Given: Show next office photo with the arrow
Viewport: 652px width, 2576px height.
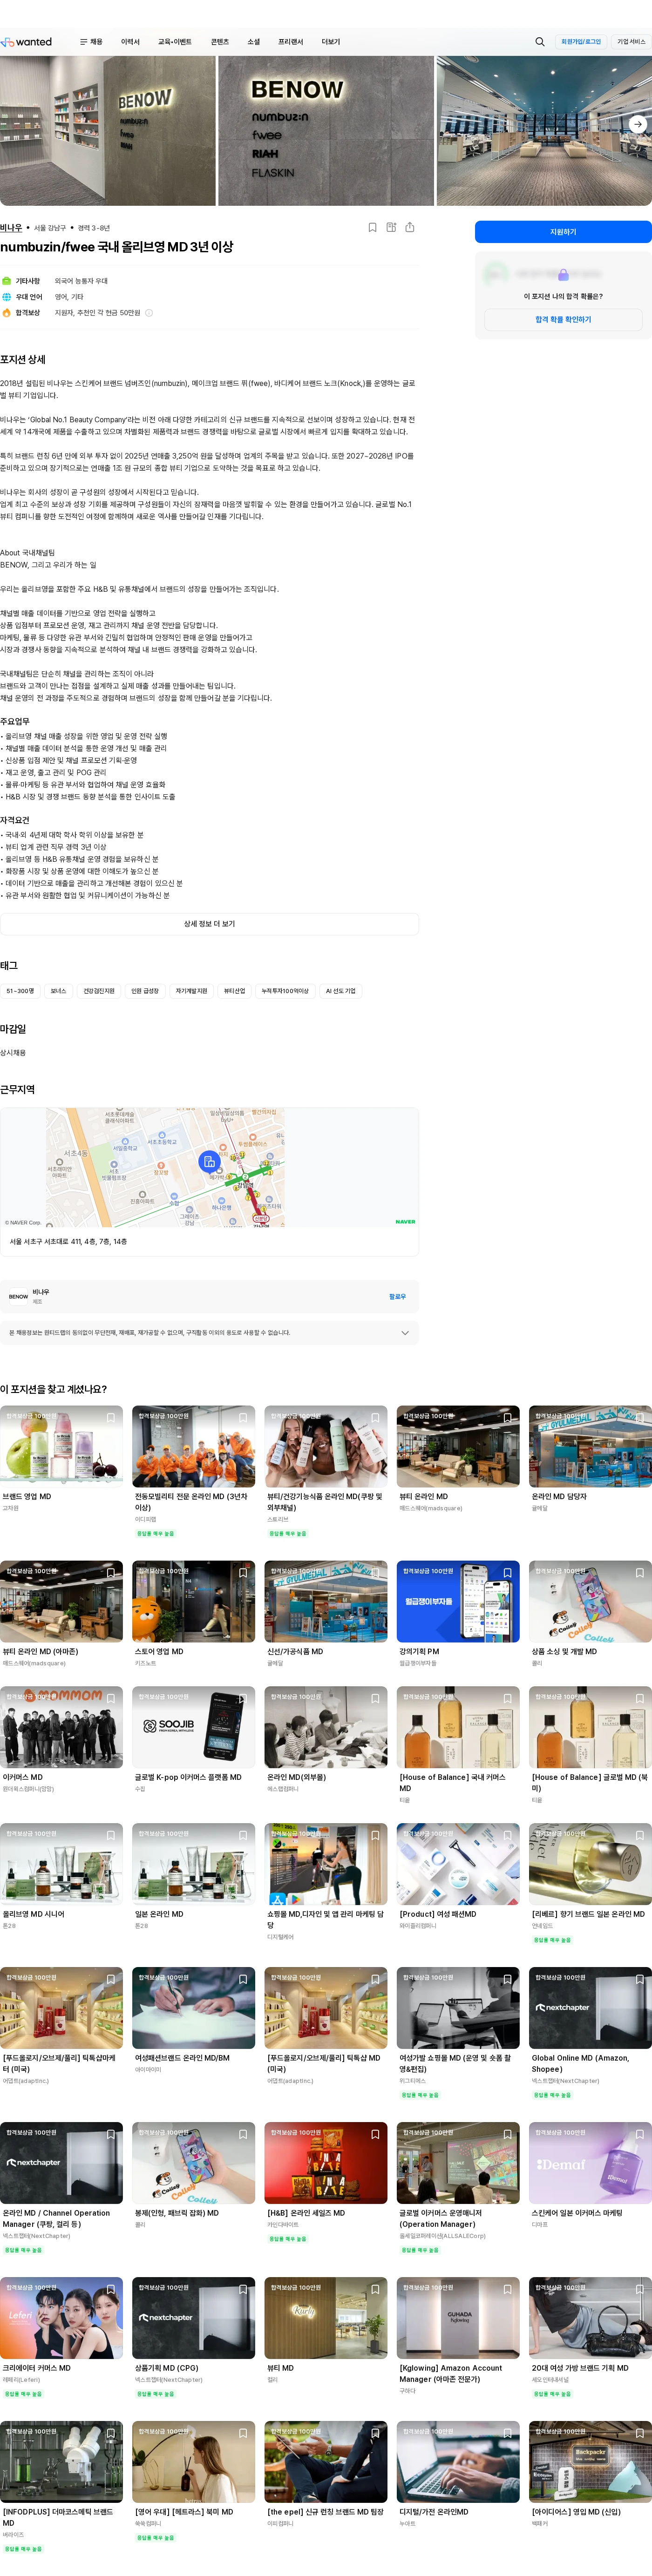Looking at the screenshot, I should (638, 124).
